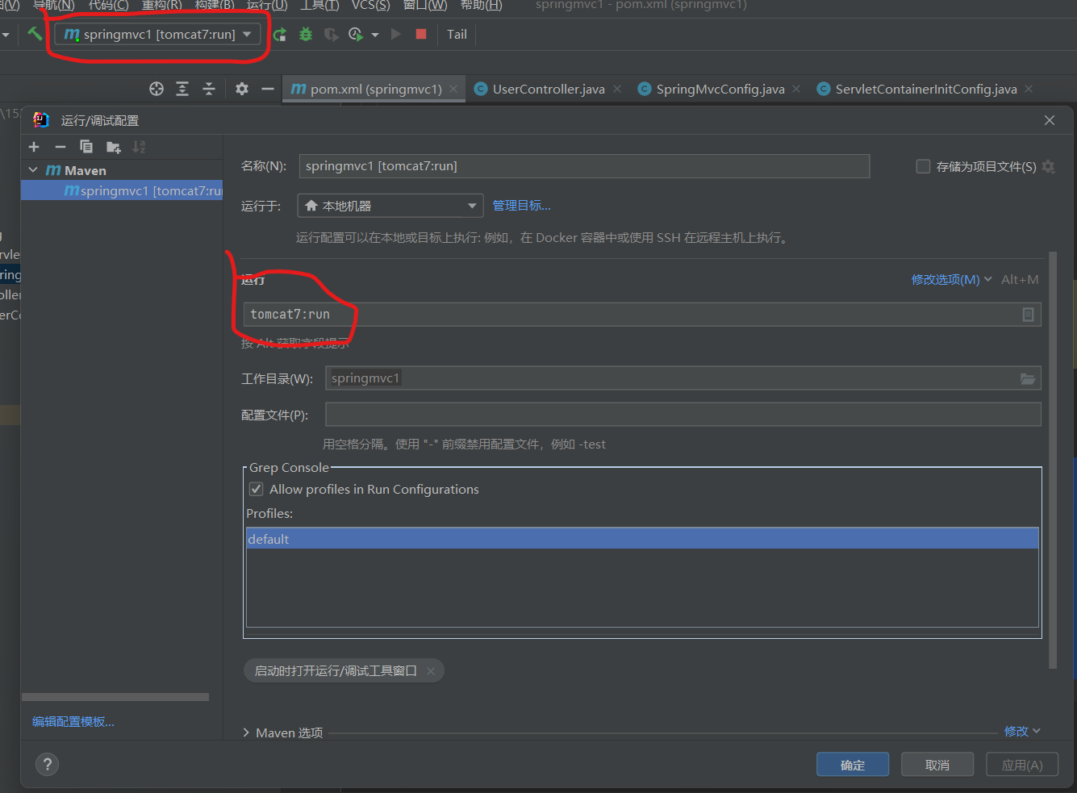Click the Profiler run icon in toolbar
This screenshot has width=1077, height=793.
[356, 35]
